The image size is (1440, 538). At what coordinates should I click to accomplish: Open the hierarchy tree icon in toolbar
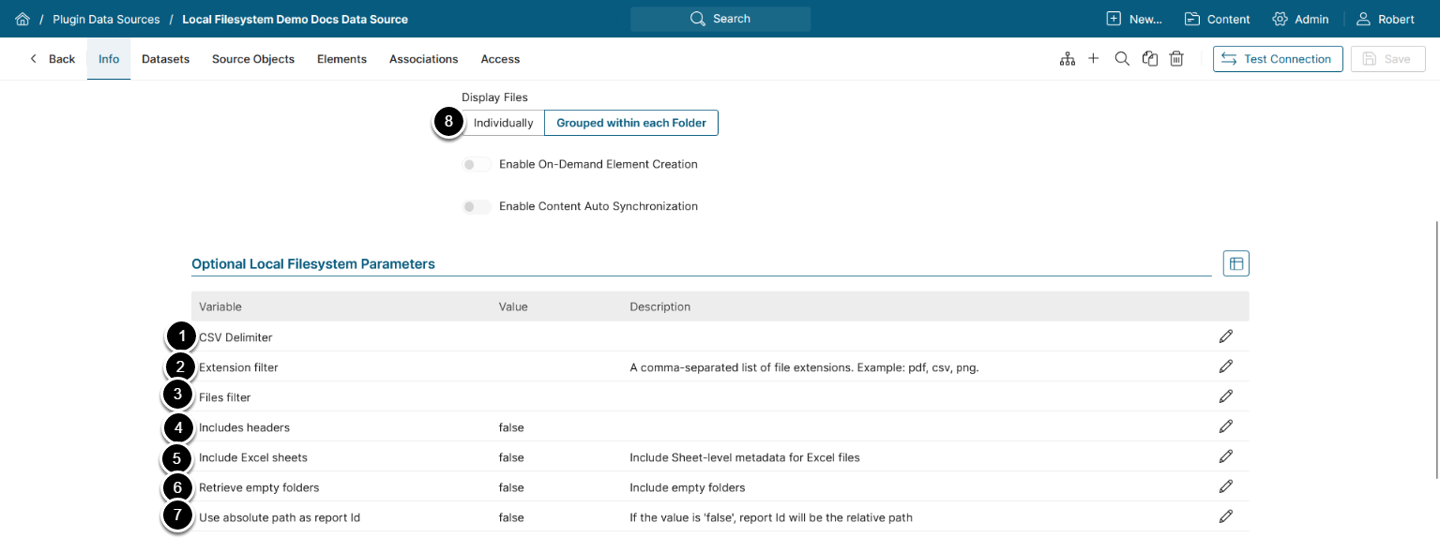point(1067,59)
